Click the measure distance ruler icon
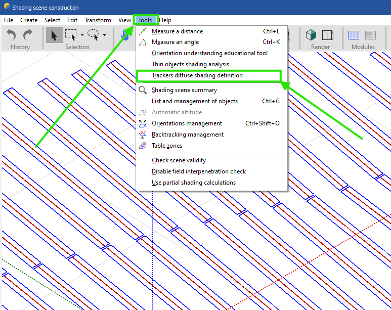The width and height of the screenshot is (391, 310). pyautogui.click(x=143, y=31)
